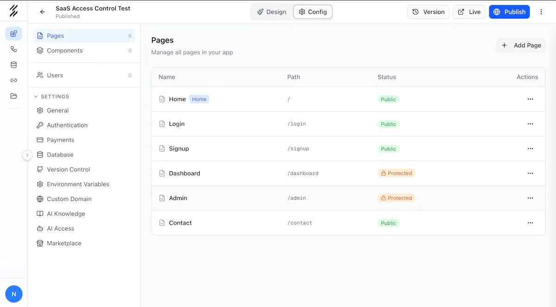The width and height of the screenshot is (556, 307).
Task: Switch to the Design tab
Action: [x=272, y=12]
